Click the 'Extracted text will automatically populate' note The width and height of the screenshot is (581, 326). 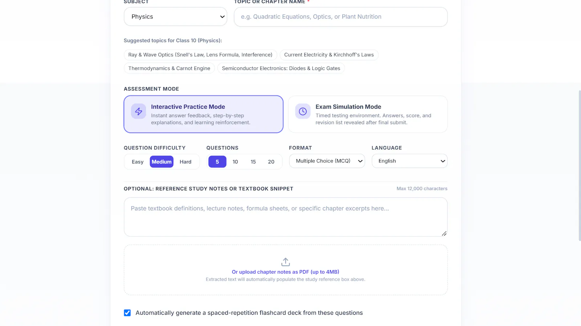tap(285, 280)
